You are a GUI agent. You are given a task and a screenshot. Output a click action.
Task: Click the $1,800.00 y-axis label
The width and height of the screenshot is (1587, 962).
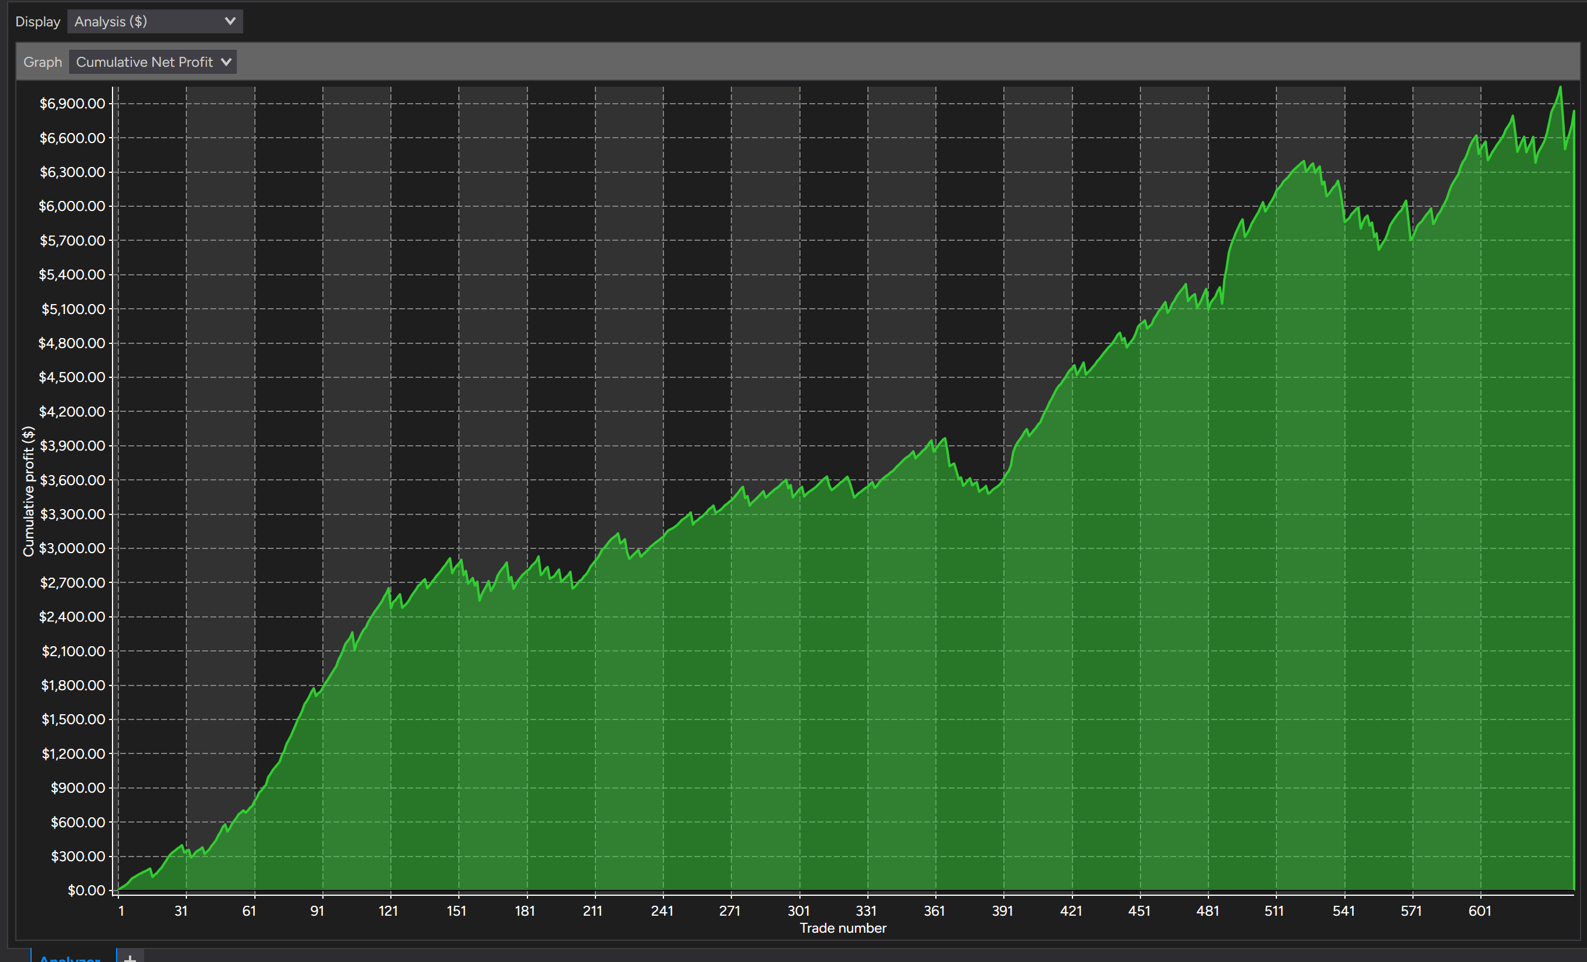click(73, 685)
